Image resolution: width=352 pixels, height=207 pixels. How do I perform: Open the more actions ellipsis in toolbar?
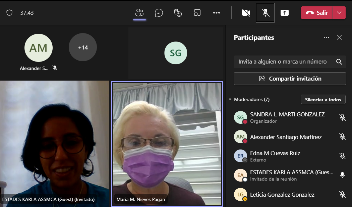click(x=217, y=13)
